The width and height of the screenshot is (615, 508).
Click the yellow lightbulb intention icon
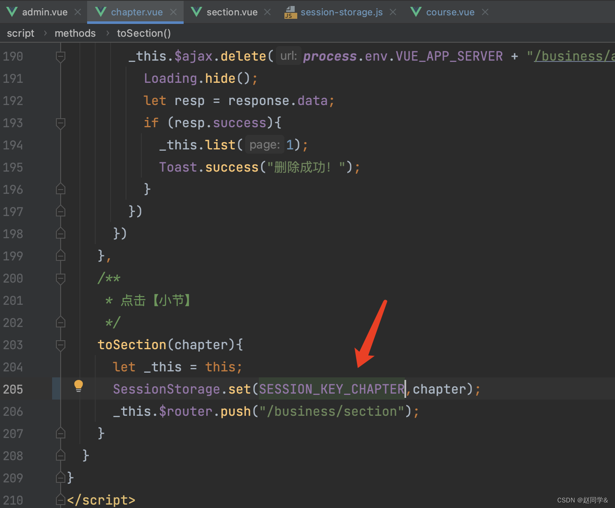tap(79, 386)
